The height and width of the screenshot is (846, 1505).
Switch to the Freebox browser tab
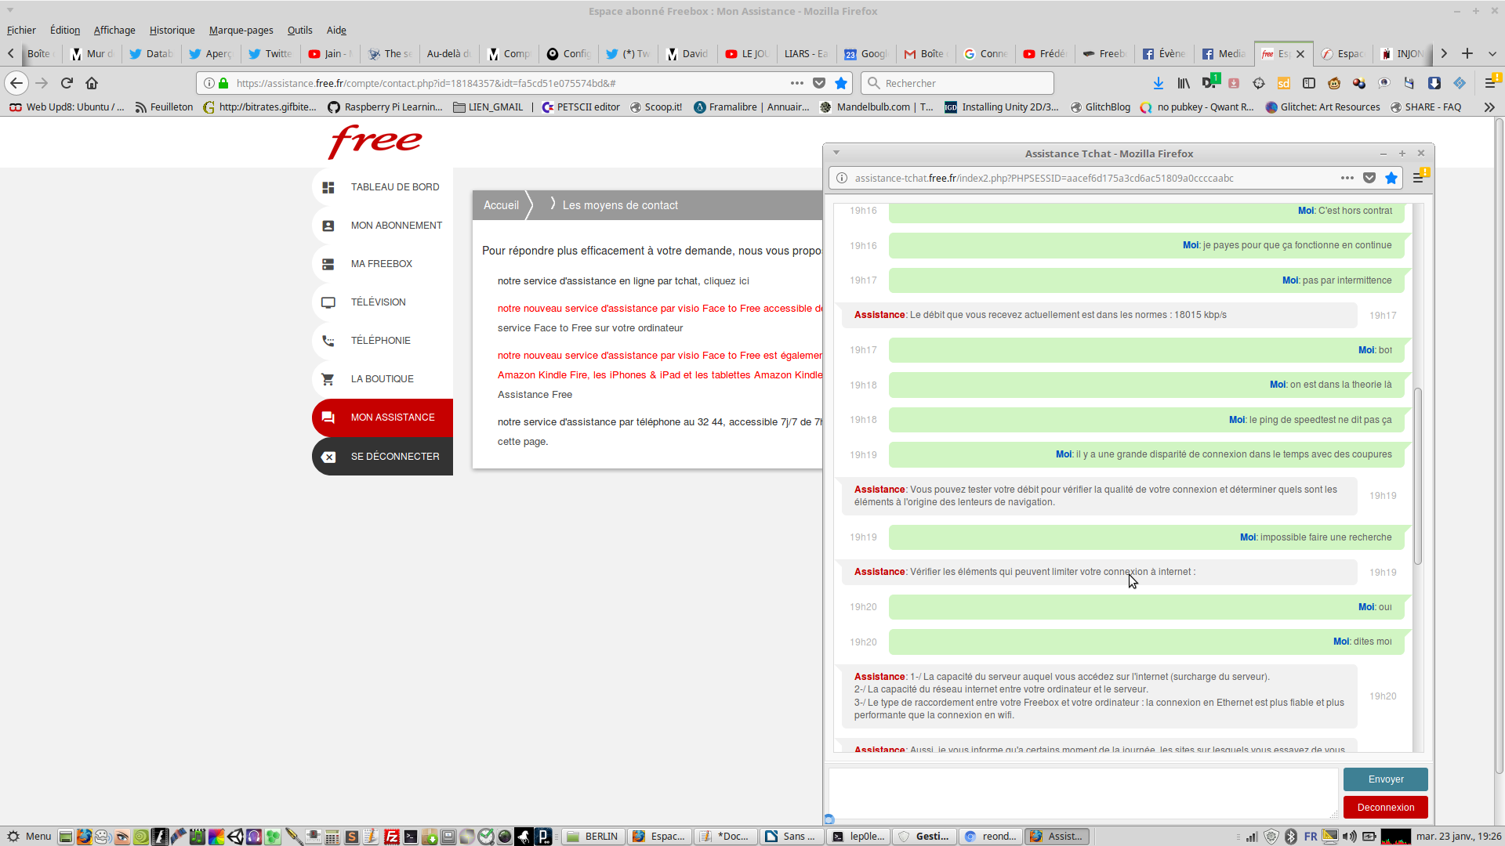[1104, 54]
